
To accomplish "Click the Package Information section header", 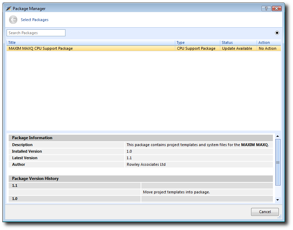I will 32,138.
